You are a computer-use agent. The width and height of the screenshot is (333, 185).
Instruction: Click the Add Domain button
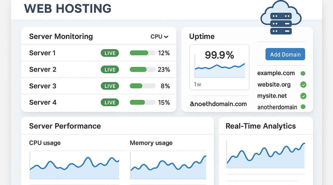[x=285, y=54]
